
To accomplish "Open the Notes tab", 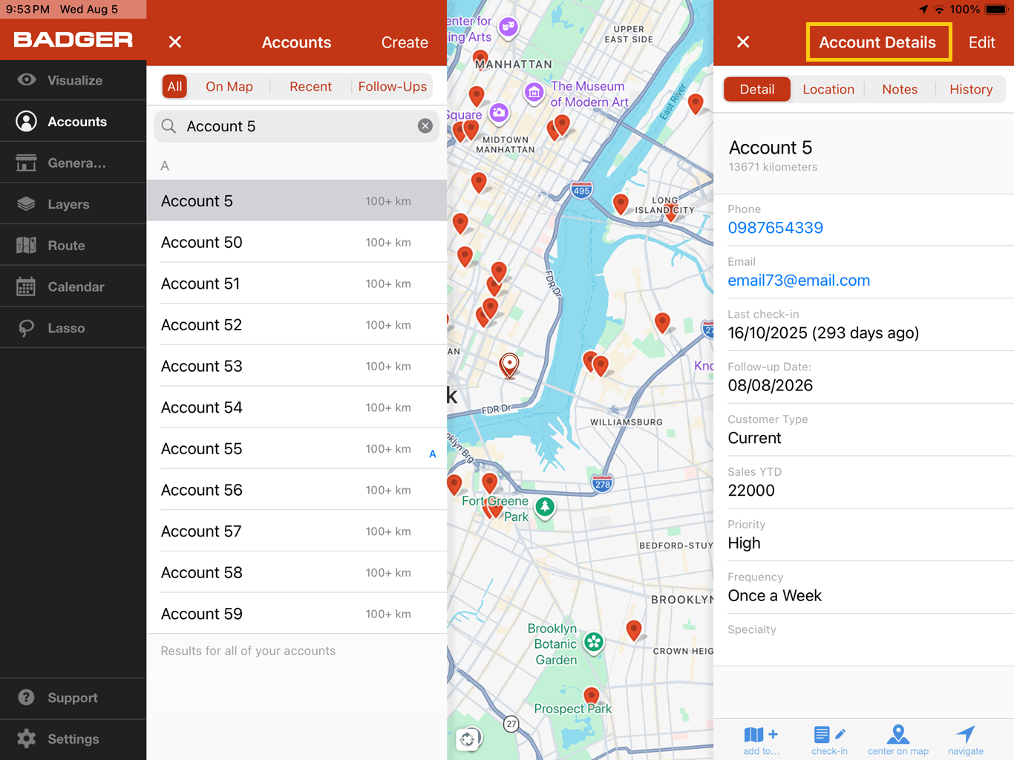I will (900, 89).
